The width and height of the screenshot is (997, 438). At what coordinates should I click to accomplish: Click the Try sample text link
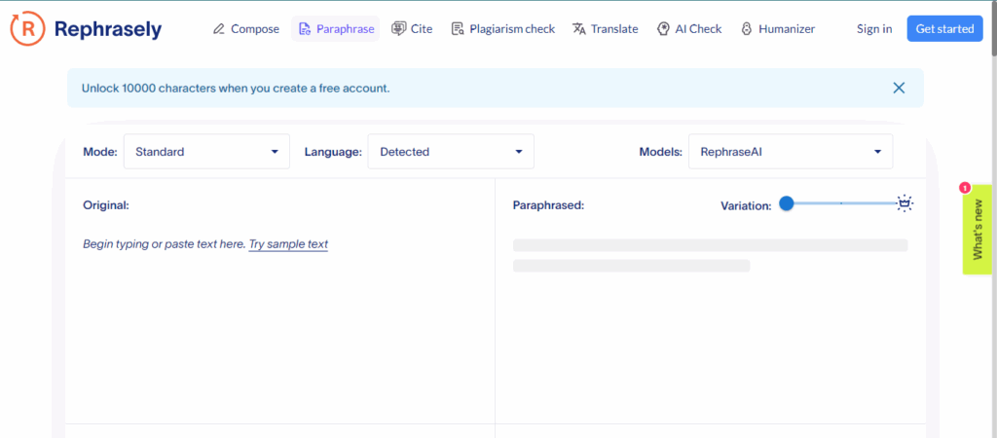tap(288, 244)
